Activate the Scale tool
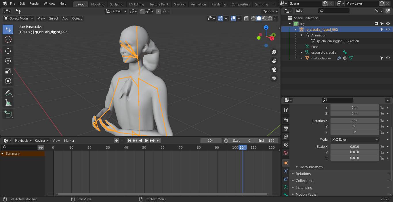The height and width of the screenshot is (202, 393). [x=8, y=71]
